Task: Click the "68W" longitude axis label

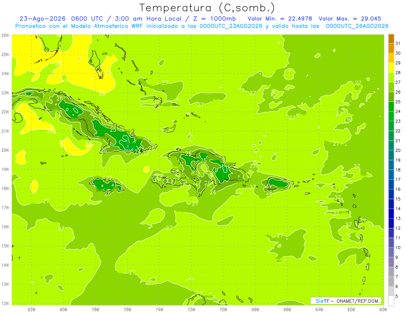Action: (x=255, y=309)
